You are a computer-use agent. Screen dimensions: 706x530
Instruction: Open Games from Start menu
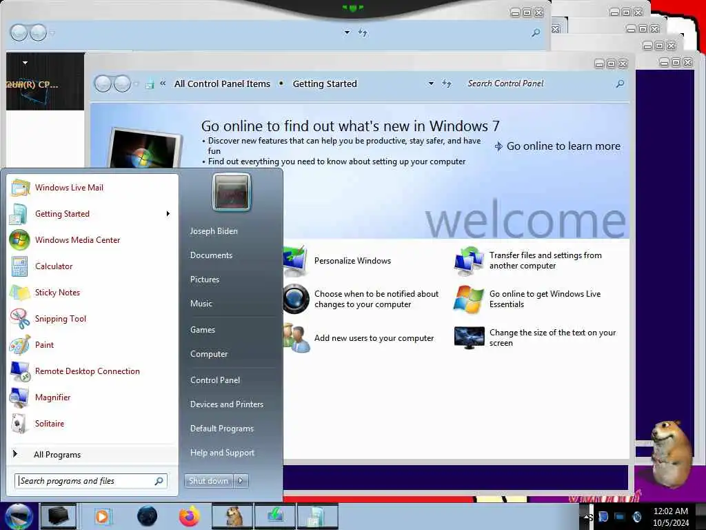click(x=203, y=330)
